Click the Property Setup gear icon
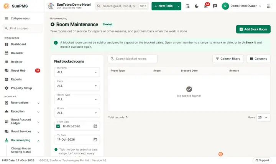Screen dimensions: 276x164 [x=7, y=88]
